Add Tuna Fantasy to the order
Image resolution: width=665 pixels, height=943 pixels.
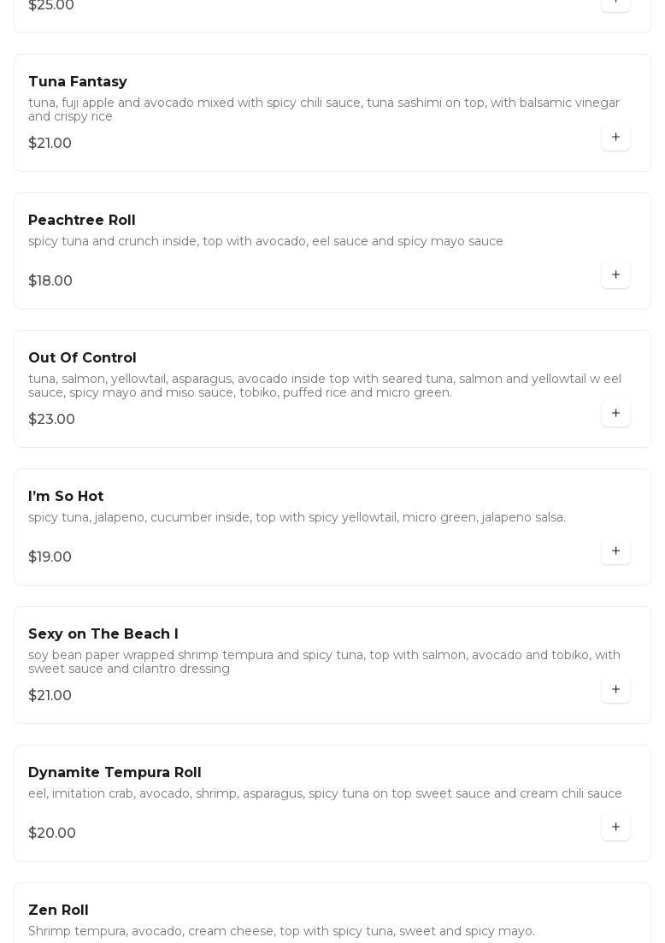[615, 137]
